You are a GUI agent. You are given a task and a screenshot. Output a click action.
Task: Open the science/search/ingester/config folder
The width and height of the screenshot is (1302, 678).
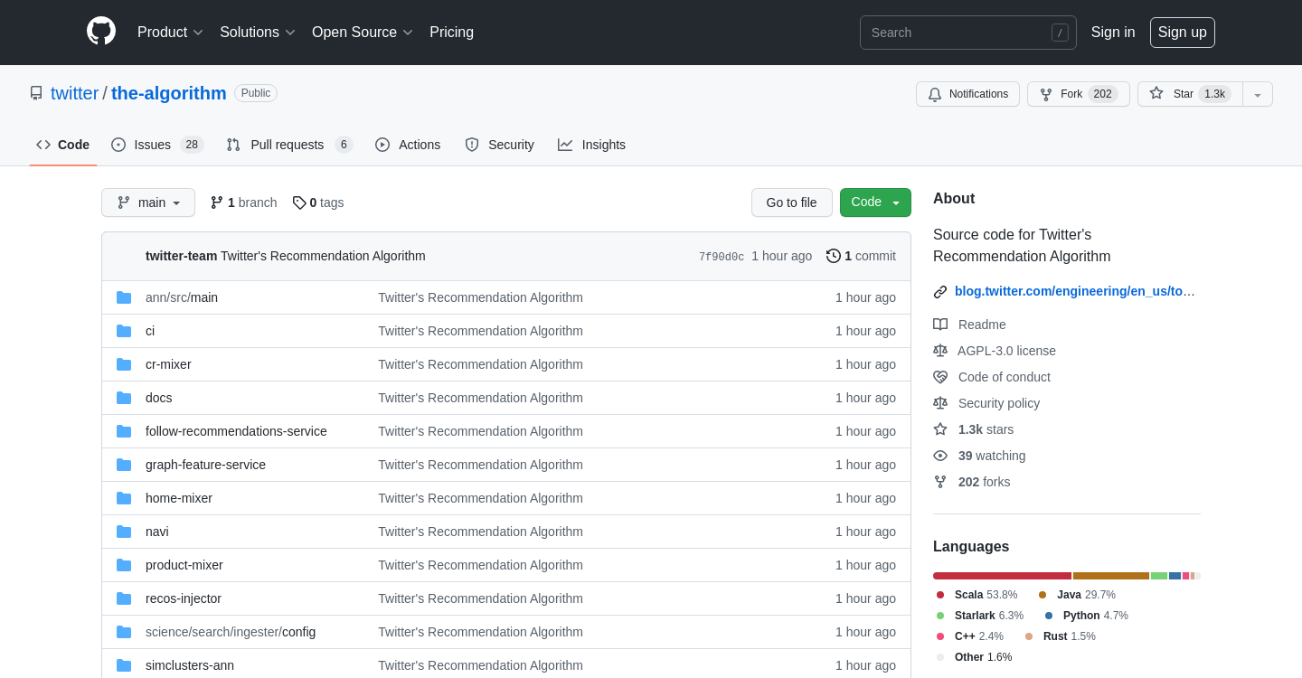point(231,632)
